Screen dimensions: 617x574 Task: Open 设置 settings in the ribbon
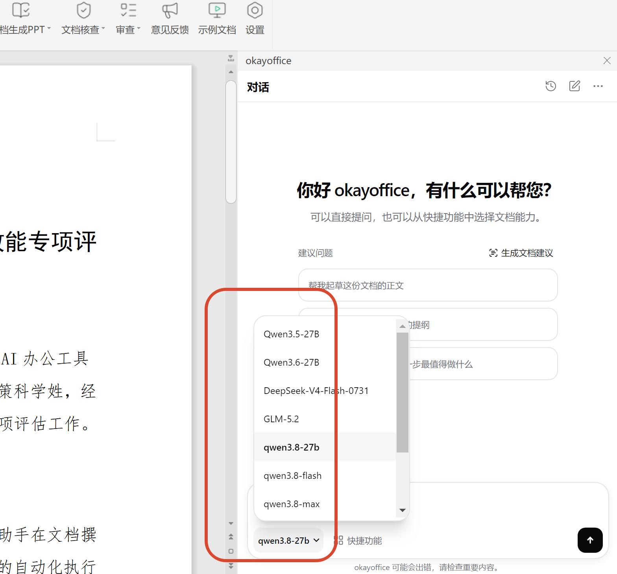click(x=255, y=18)
